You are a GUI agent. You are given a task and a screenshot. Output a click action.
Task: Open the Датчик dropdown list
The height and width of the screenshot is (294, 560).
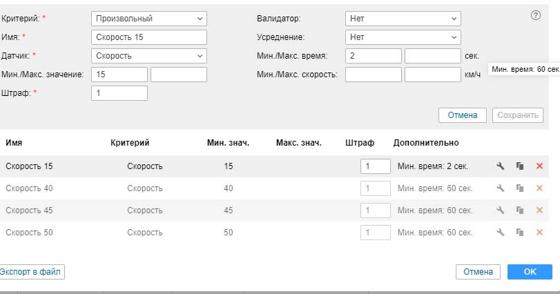[x=148, y=56]
